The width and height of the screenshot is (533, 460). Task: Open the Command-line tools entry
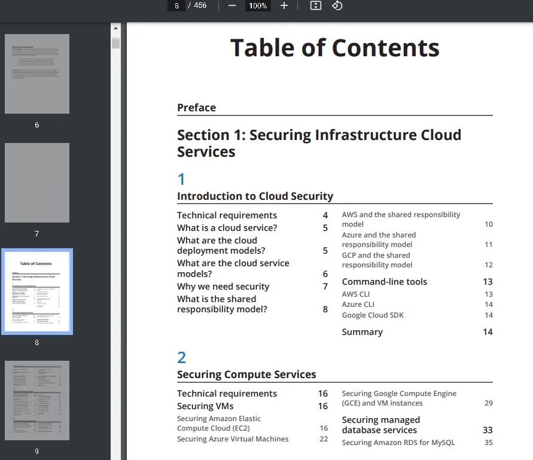pos(384,282)
